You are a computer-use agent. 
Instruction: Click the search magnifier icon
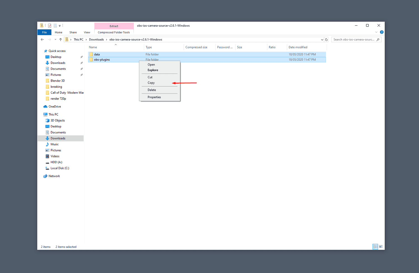click(378, 40)
